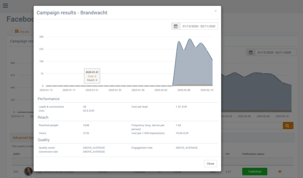This screenshot has height=178, width=303.
Task: Sort by the Publication status column header
Action: (253, 154)
